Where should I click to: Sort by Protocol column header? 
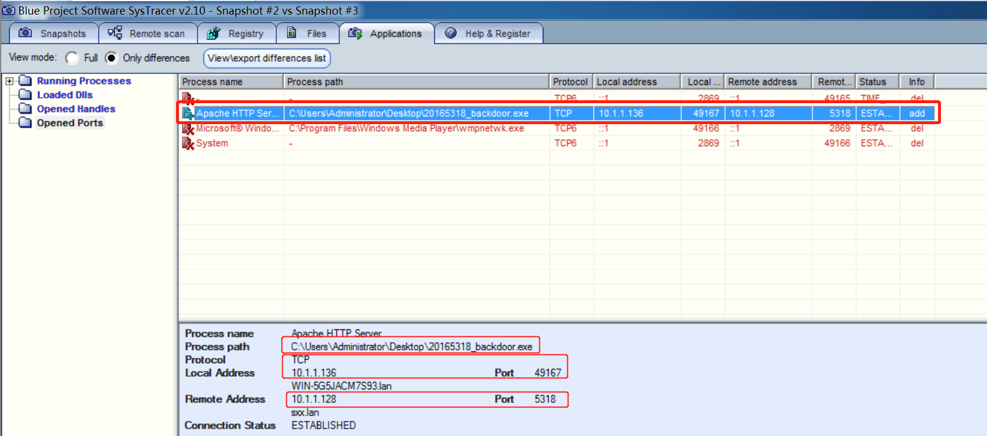point(571,82)
